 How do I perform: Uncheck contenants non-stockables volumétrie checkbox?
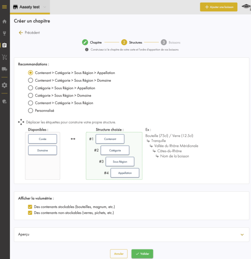point(30,213)
